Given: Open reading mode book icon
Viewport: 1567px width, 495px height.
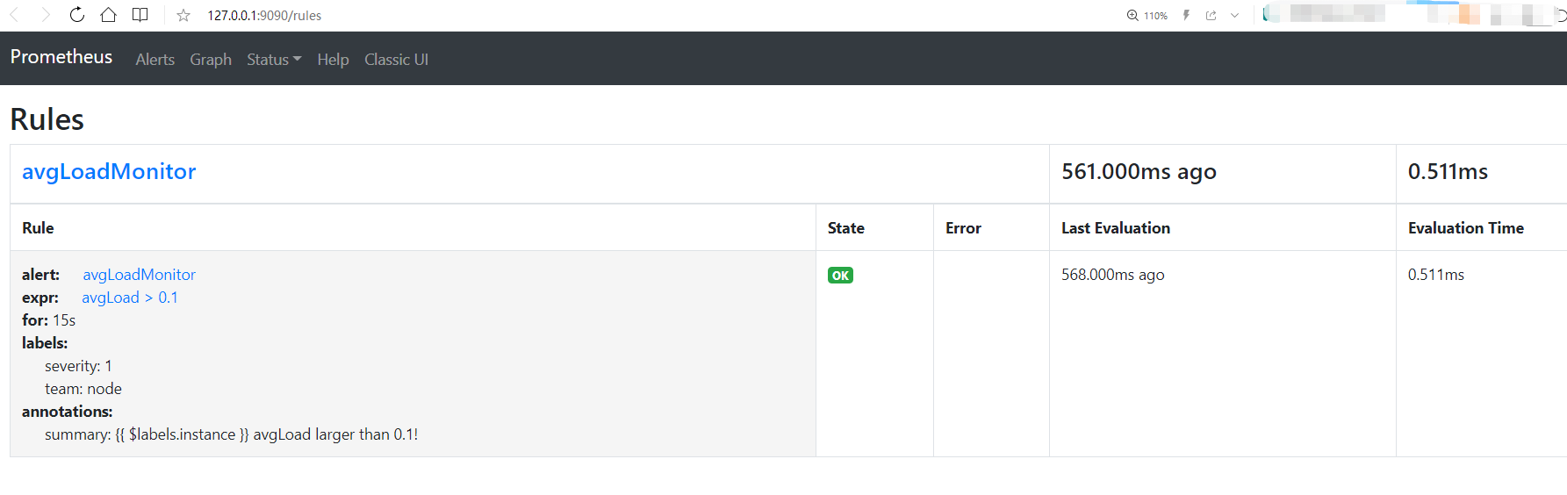Looking at the screenshot, I should [140, 15].
